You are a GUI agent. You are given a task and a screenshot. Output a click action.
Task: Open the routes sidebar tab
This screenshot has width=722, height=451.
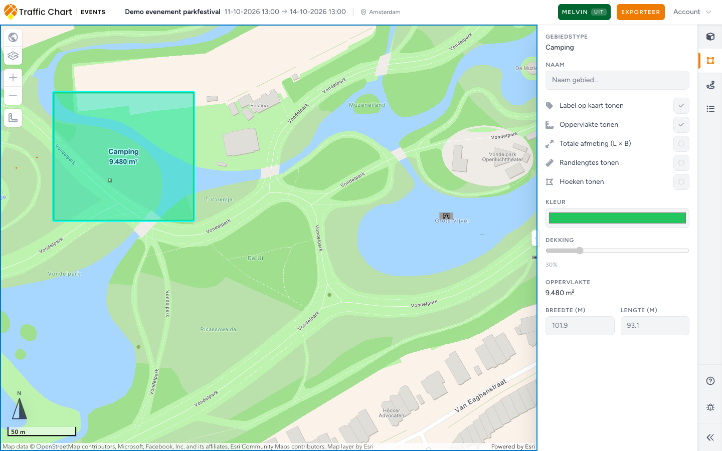[x=710, y=85]
